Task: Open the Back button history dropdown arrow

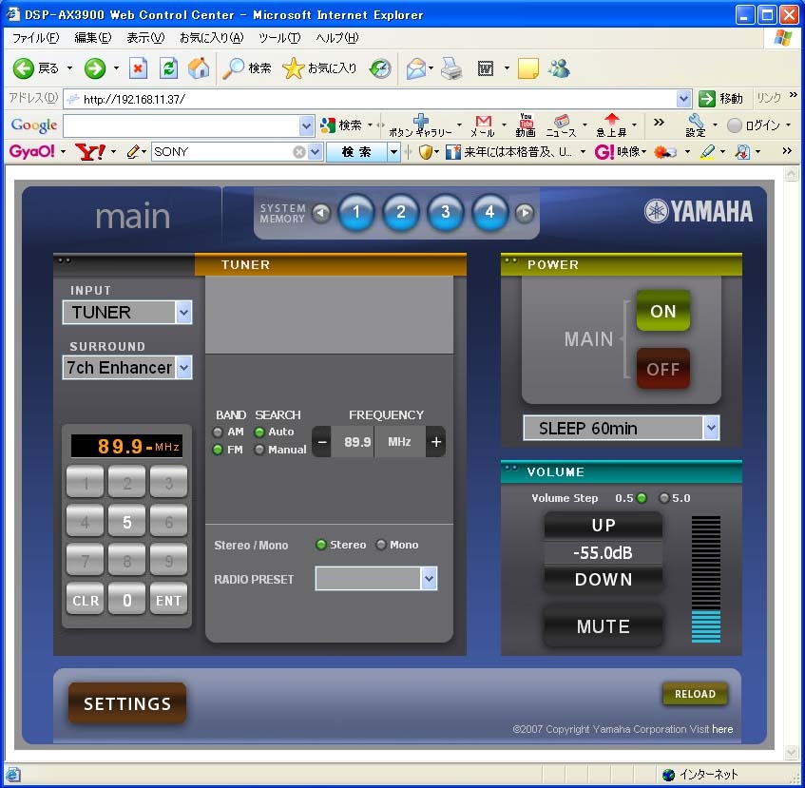Action: 69,68
